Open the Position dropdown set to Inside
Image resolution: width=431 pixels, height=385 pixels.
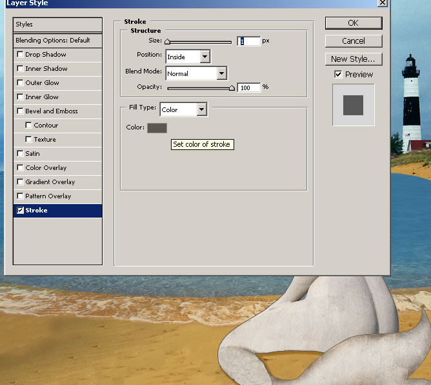(x=188, y=57)
